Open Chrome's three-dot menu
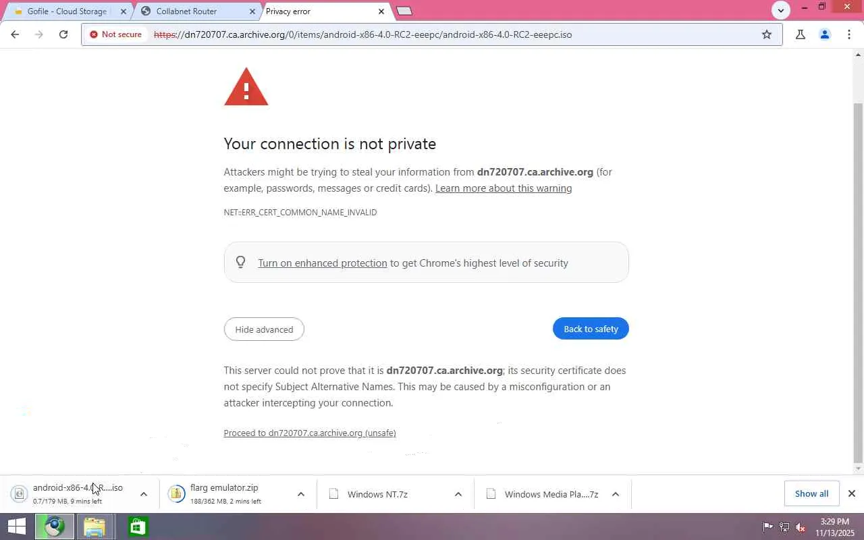The height and width of the screenshot is (540, 864). click(848, 34)
